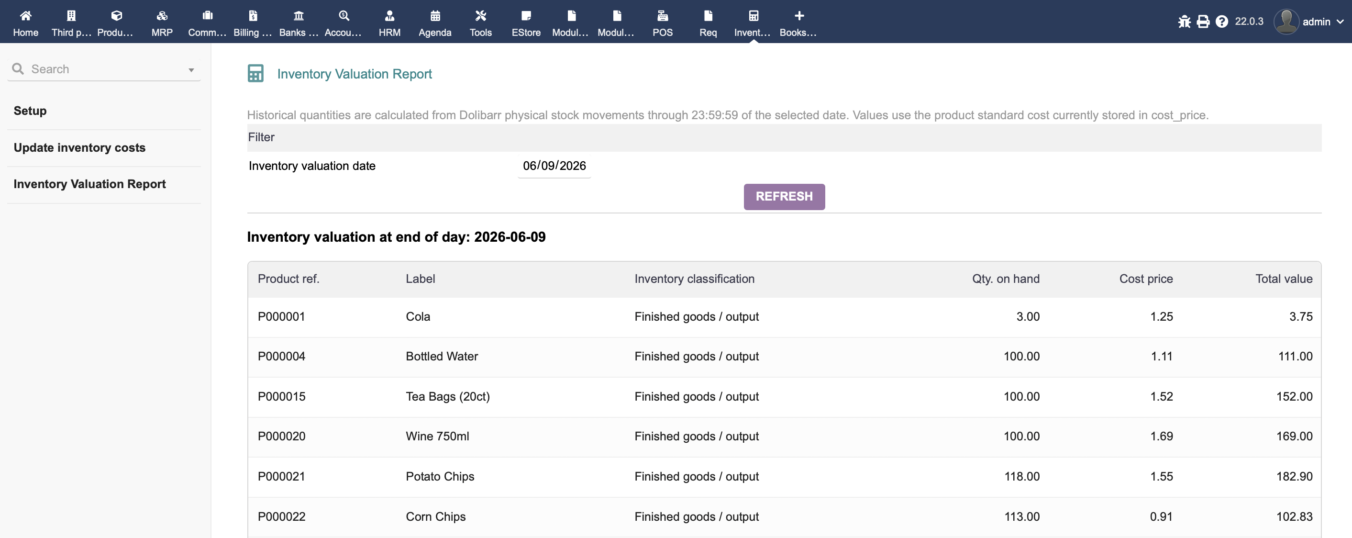Click product ref P000020
Image resolution: width=1352 pixels, height=538 pixels.
(281, 436)
